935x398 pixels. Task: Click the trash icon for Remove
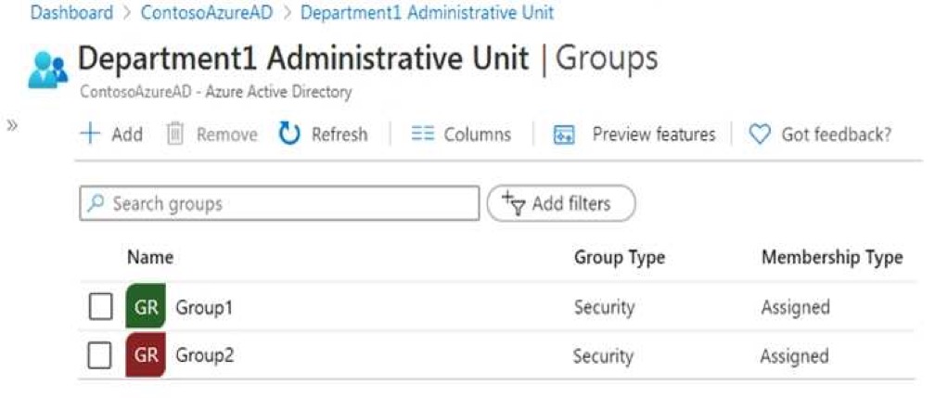point(175,134)
